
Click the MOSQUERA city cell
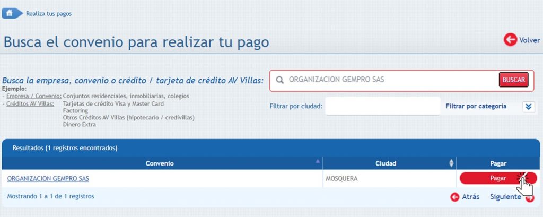point(341,179)
